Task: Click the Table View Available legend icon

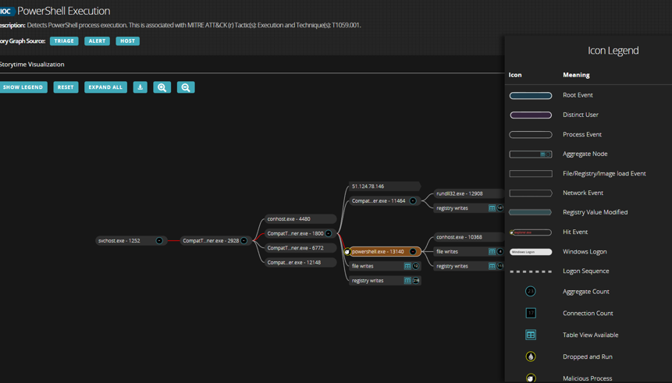Action: click(x=531, y=335)
